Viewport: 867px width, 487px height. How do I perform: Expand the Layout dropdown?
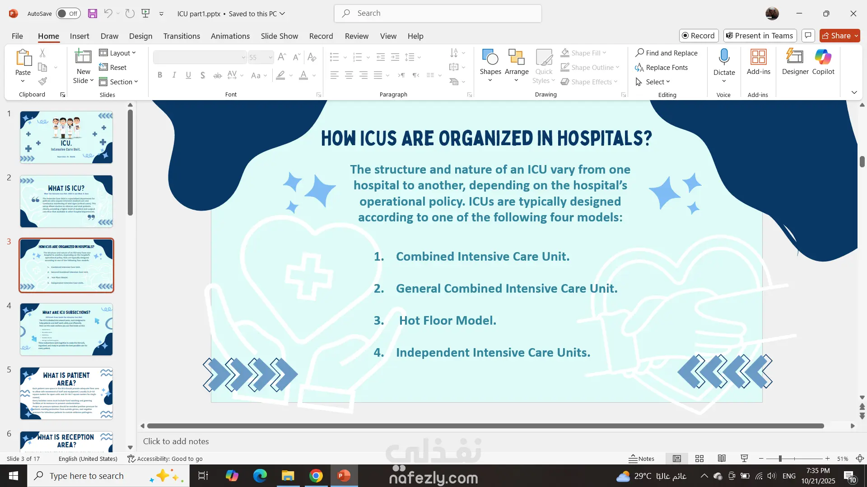click(117, 53)
